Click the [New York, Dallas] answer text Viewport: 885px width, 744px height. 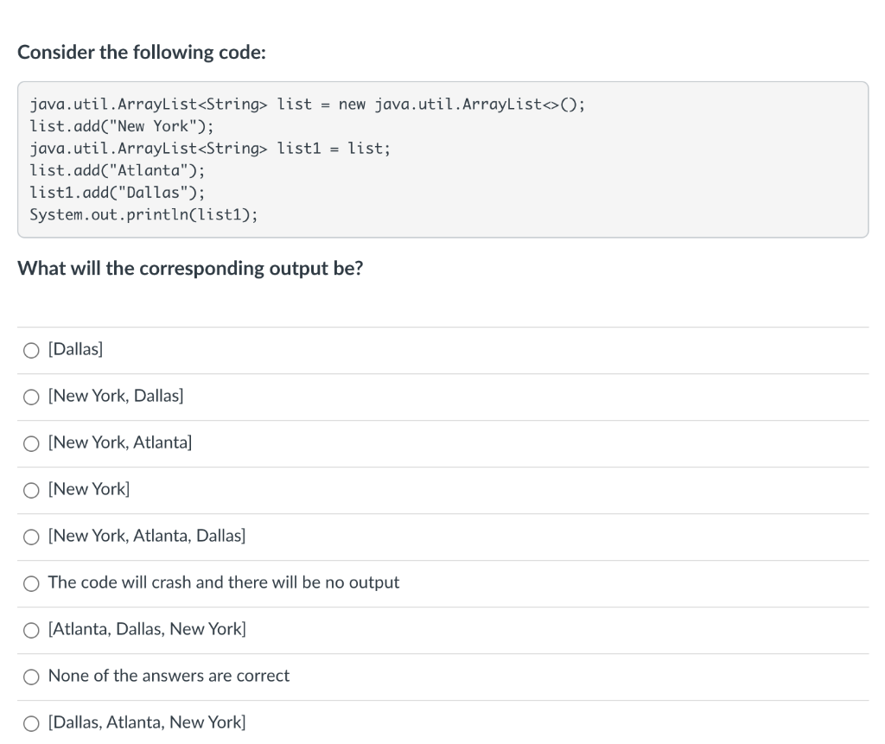click(x=116, y=396)
